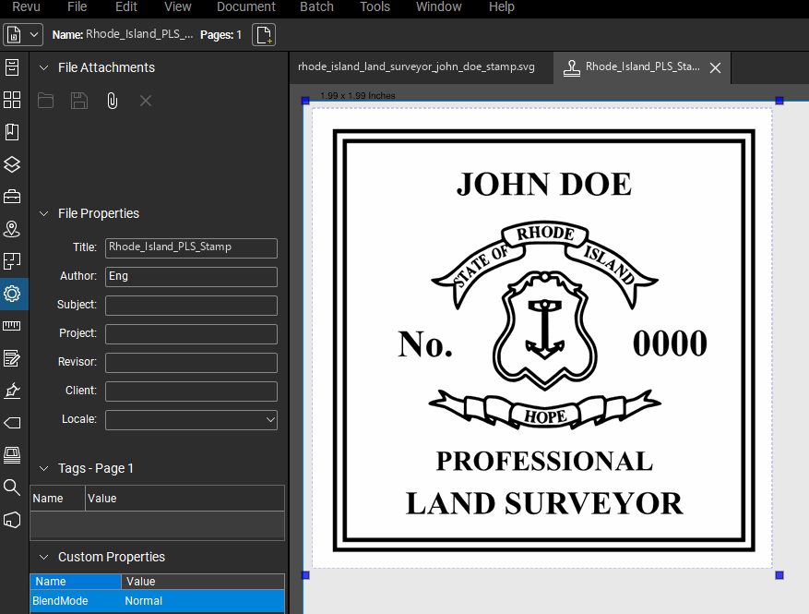Collapse the File Attachments section

pos(44,67)
